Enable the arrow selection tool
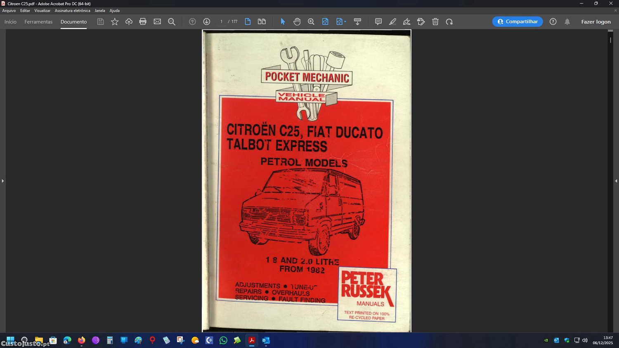This screenshot has height=348, width=619. tap(283, 21)
